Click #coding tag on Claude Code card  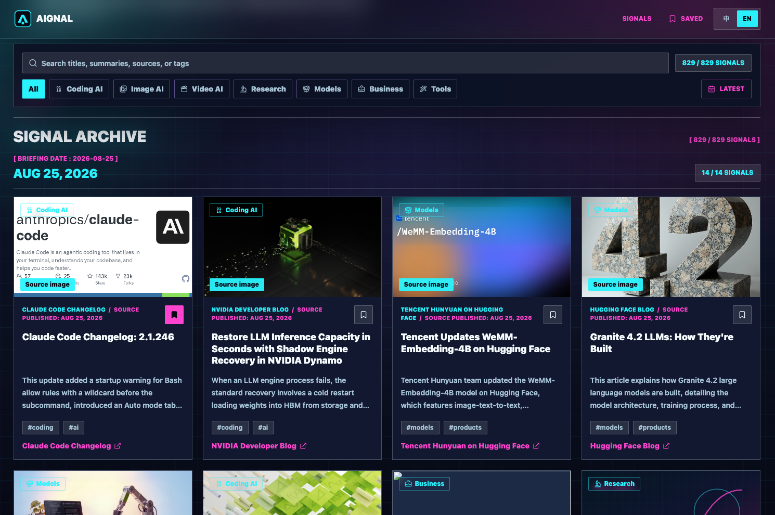coord(41,428)
